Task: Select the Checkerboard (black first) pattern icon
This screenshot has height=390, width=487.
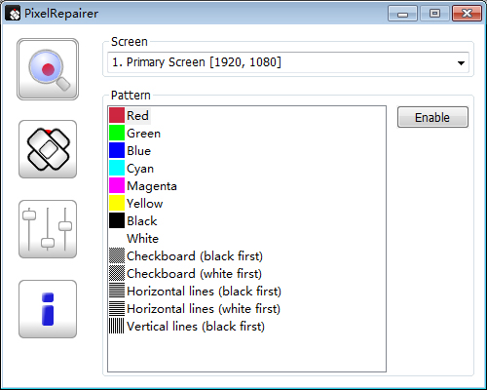Action: pyautogui.click(x=117, y=255)
